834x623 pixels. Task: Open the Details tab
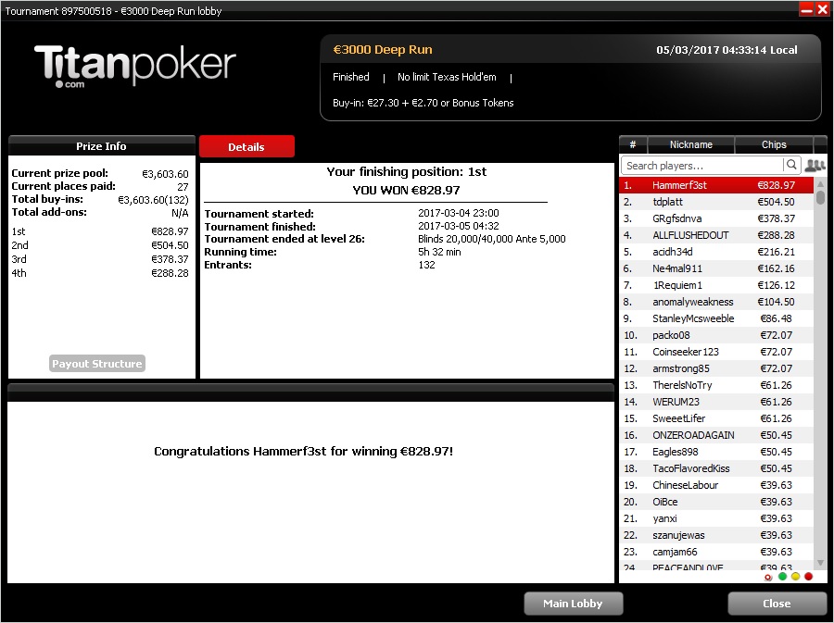(x=246, y=147)
